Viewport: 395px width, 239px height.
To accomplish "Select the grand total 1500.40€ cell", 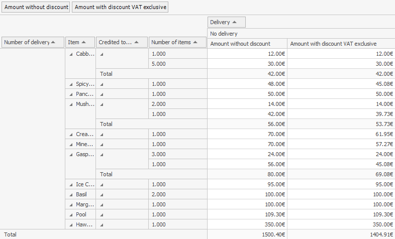I will click(x=247, y=234).
